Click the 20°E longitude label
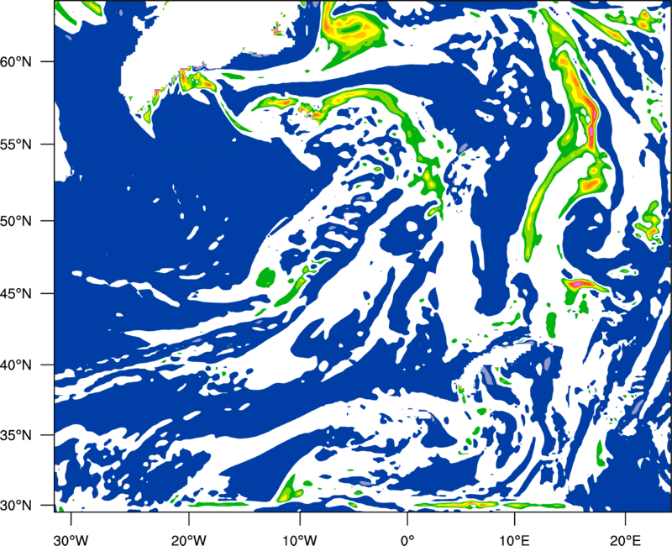Screen dimensions: 672x546 [625, 540]
